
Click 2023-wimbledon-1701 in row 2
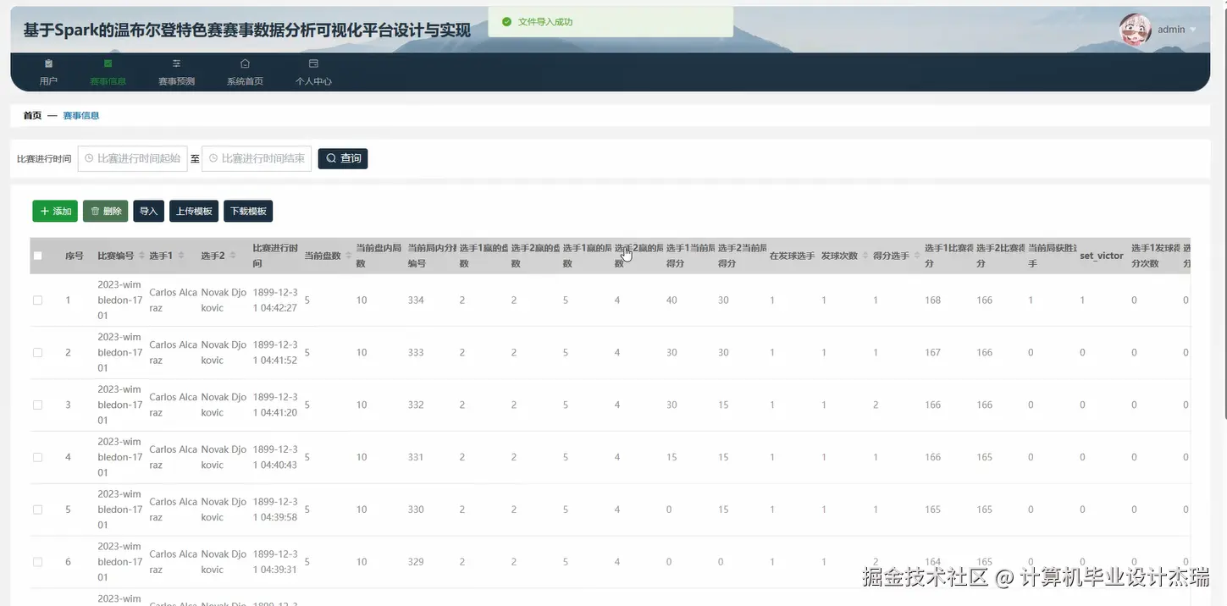(x=120, y=353)
